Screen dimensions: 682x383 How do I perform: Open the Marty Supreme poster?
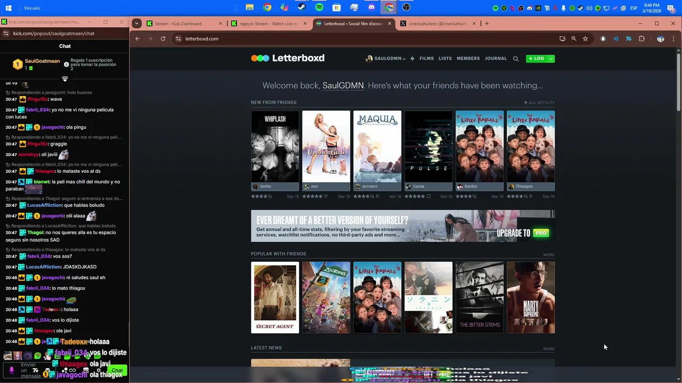tap(531, 297)
